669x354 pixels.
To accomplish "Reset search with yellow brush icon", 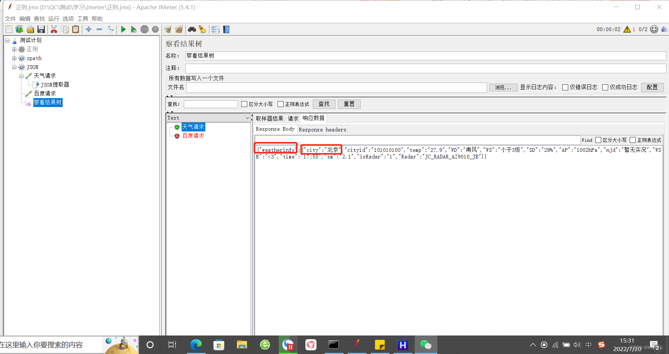I will point(202,29).
